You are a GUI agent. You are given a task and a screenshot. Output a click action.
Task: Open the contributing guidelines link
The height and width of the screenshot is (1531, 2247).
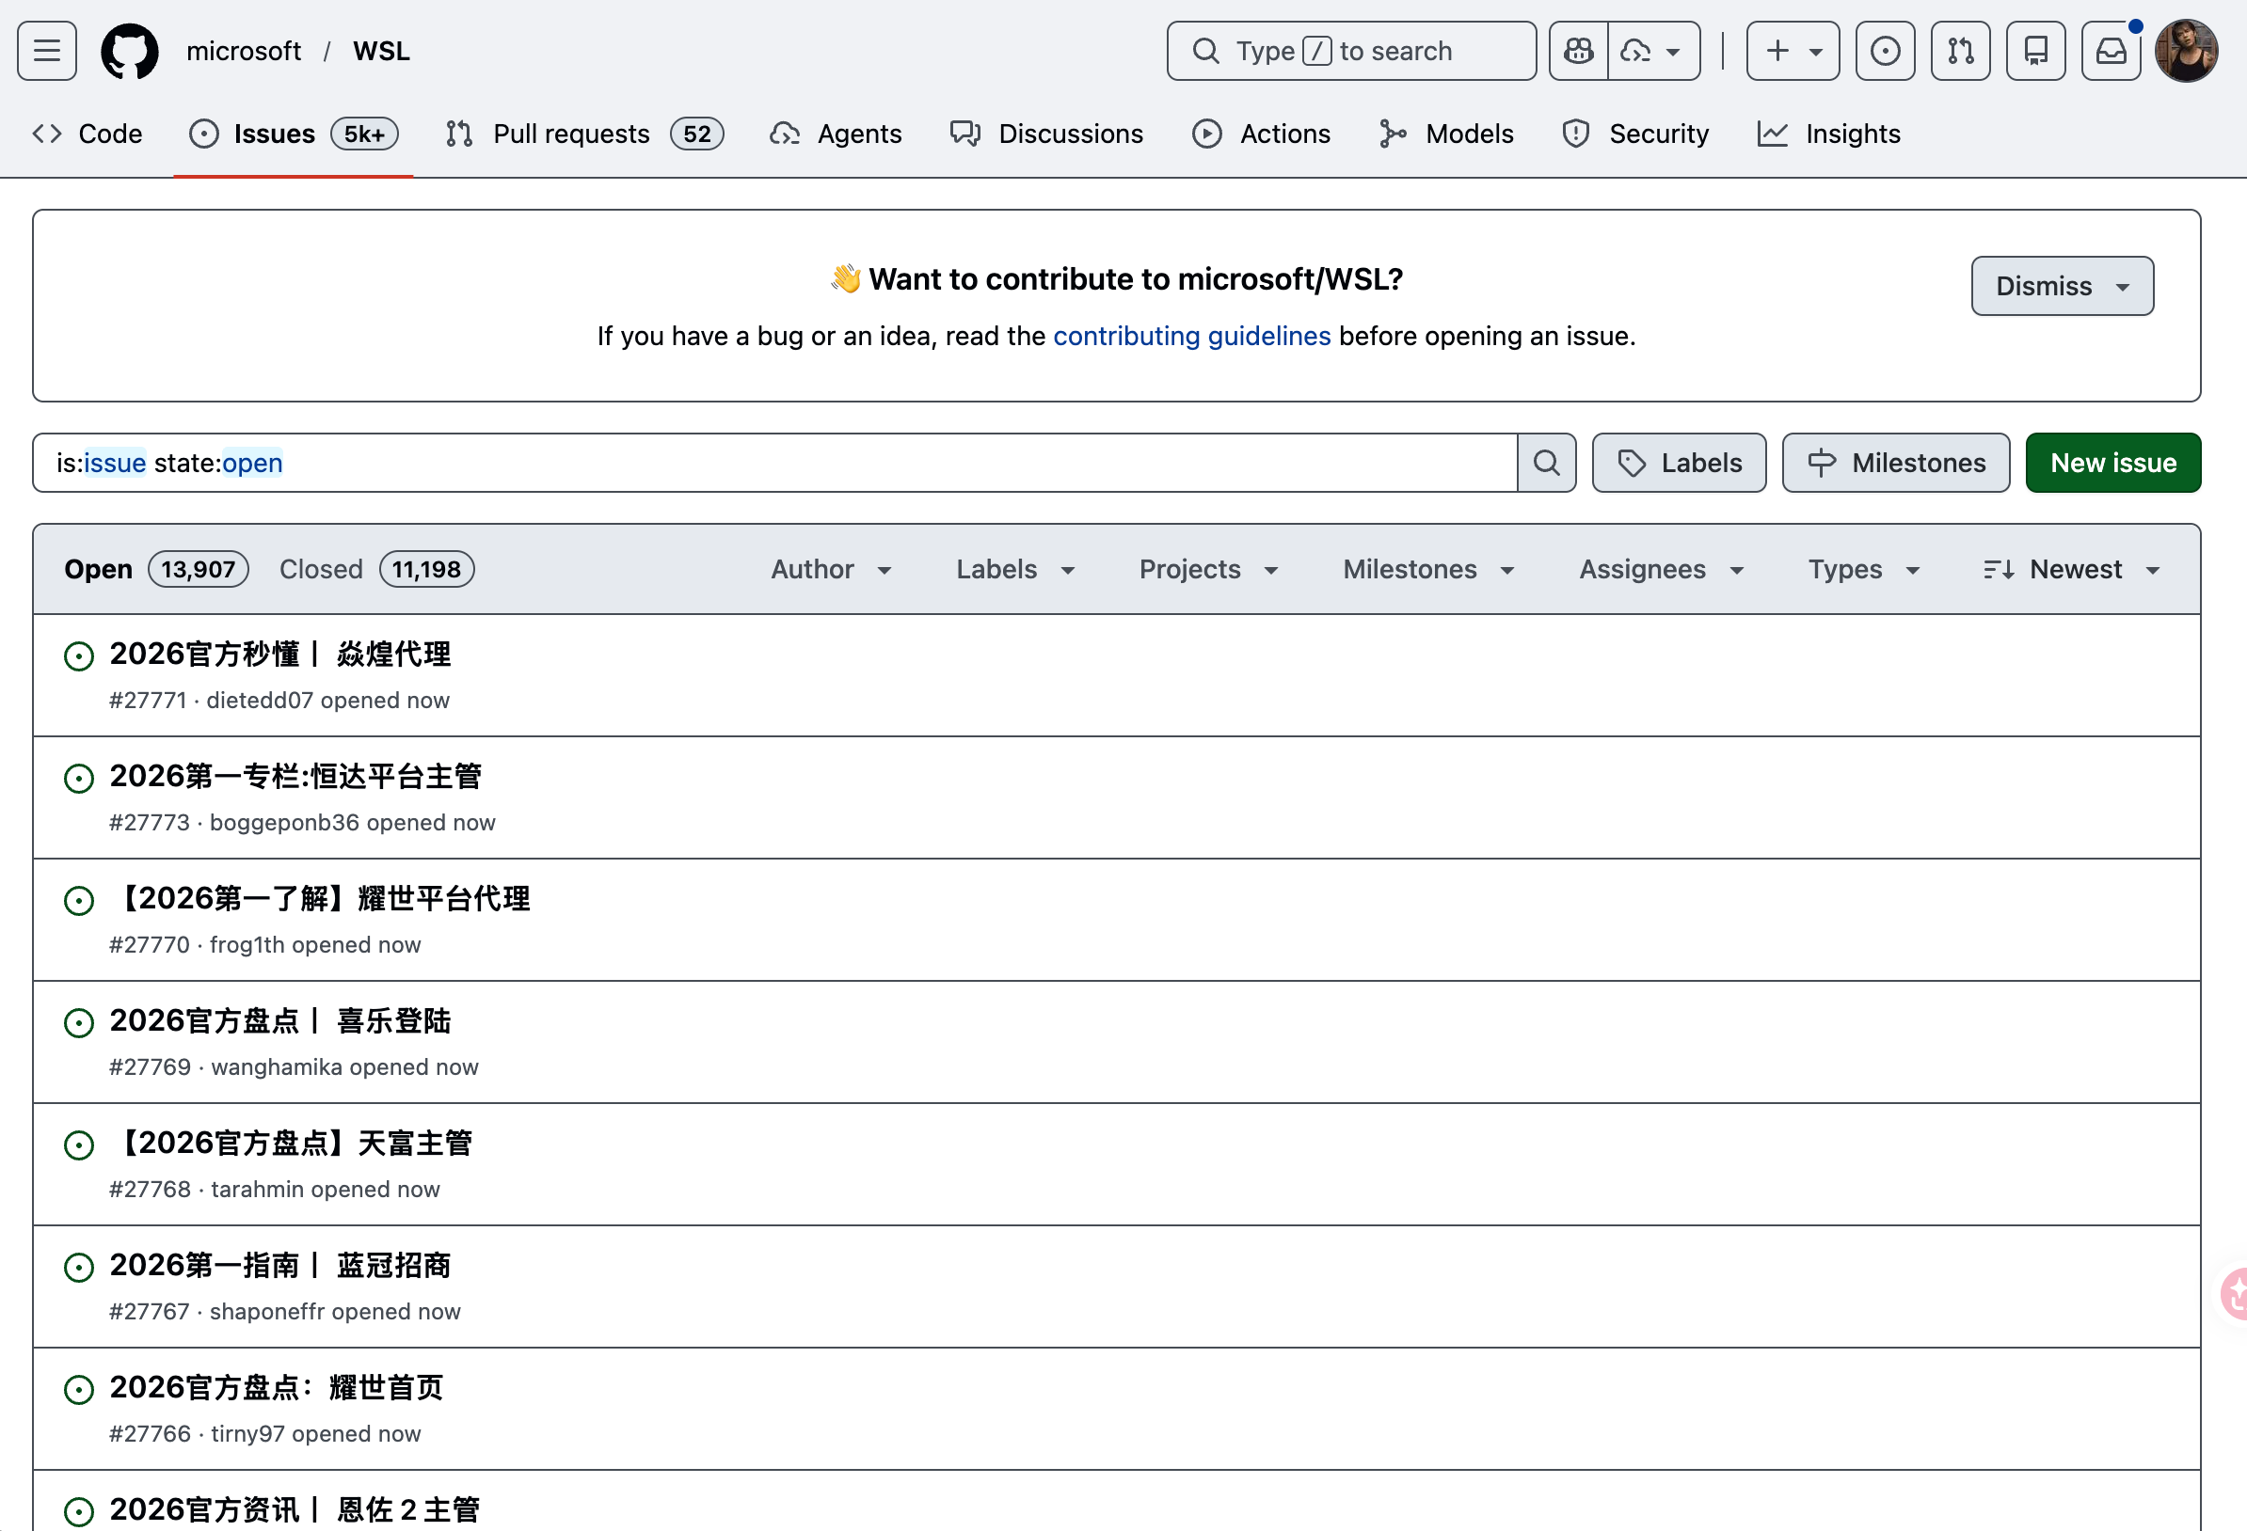coord(1191,336)
